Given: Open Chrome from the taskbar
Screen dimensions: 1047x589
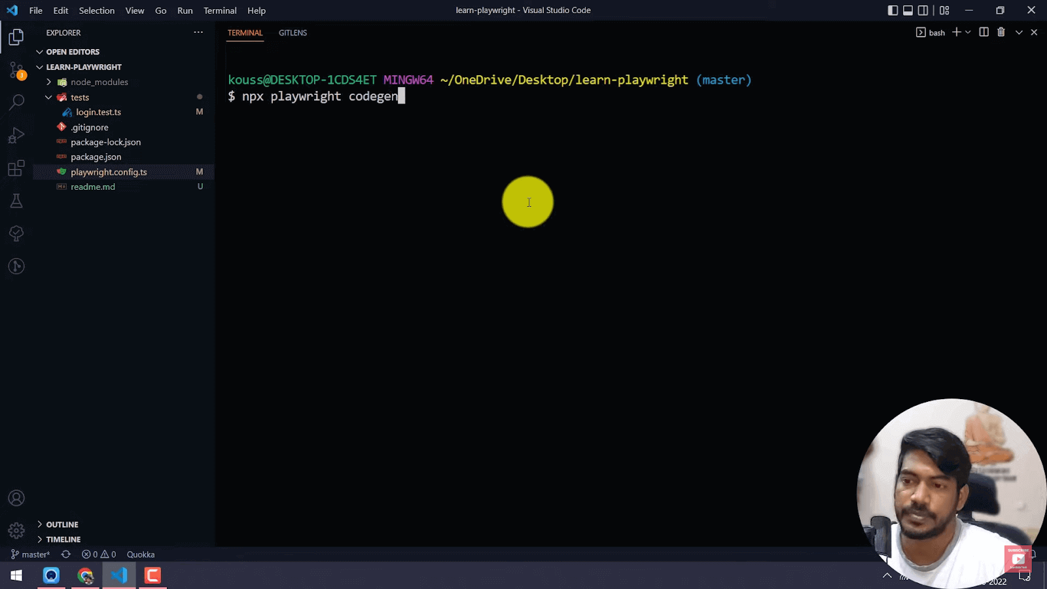Looking at the screenshot, I should pyautogui.click(x=85, y=575).
